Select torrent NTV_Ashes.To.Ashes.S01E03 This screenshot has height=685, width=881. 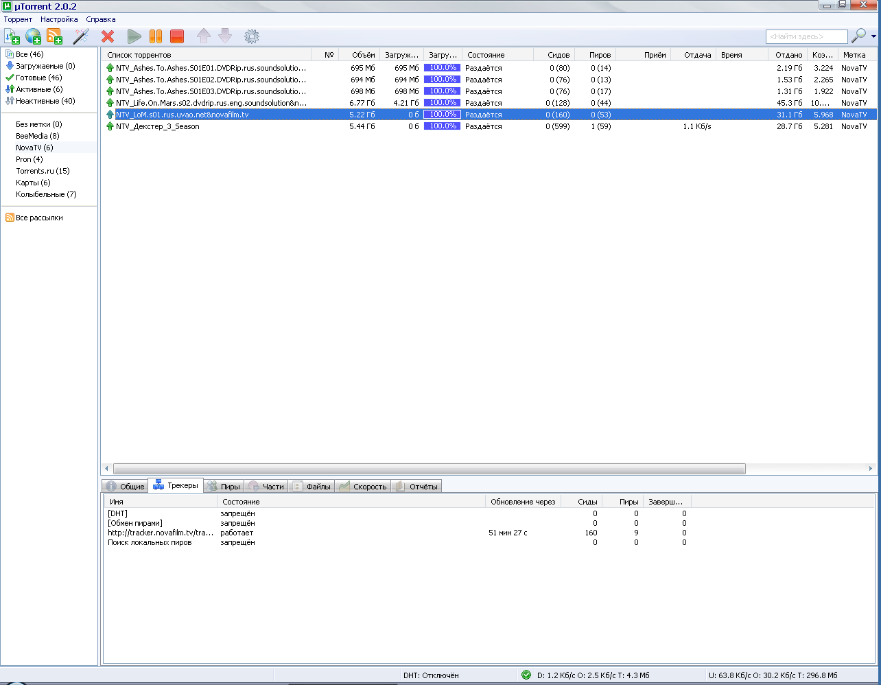(489, 91)
